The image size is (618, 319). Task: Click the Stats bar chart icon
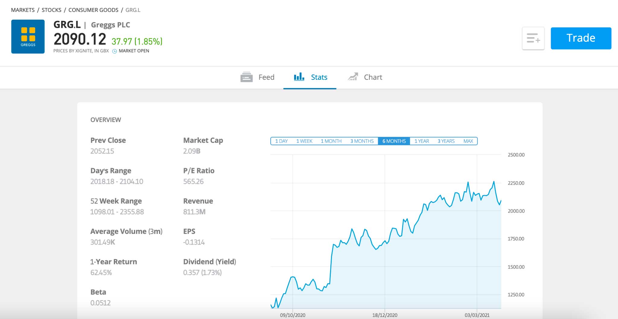pyautogui.click(x=299, y=77)
